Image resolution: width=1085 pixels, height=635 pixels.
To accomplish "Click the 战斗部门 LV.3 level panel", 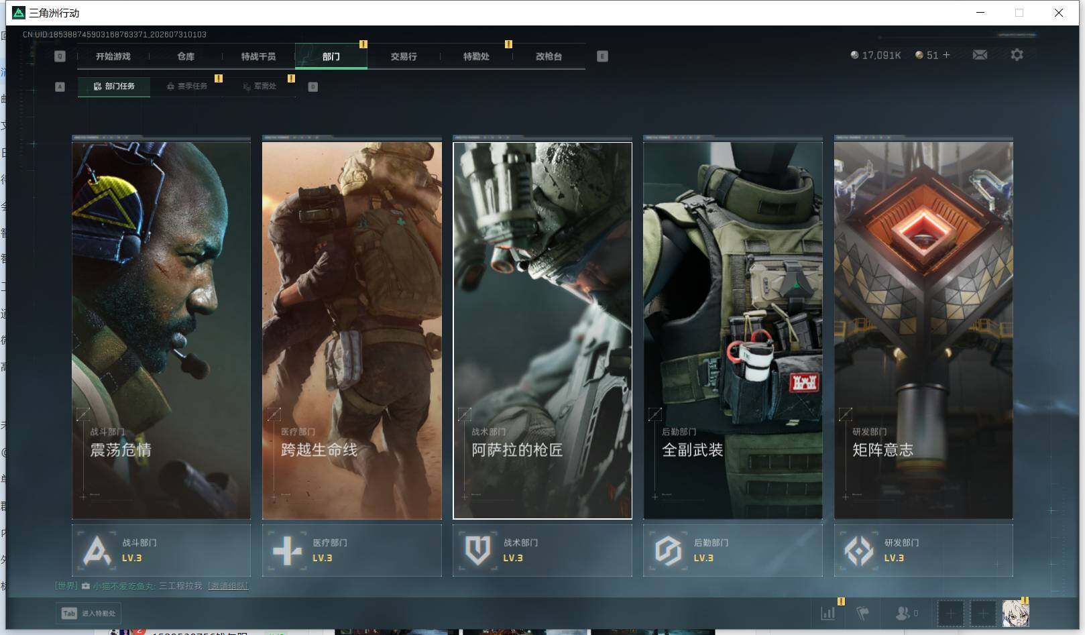I will (161, 551).
